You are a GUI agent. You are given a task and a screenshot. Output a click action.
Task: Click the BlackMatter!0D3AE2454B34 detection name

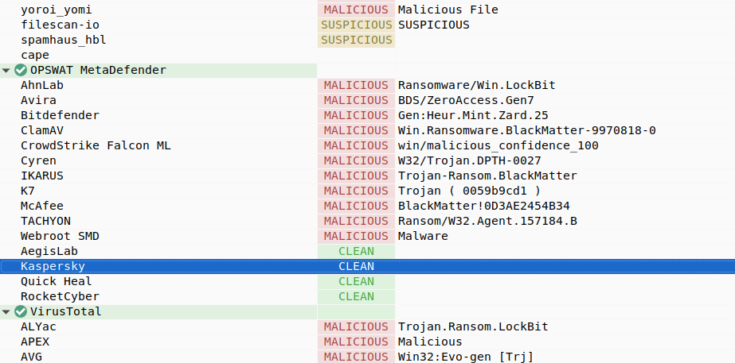(x=483, y=206)
